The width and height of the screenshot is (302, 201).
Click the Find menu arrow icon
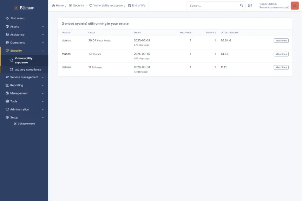coord(7,18)
